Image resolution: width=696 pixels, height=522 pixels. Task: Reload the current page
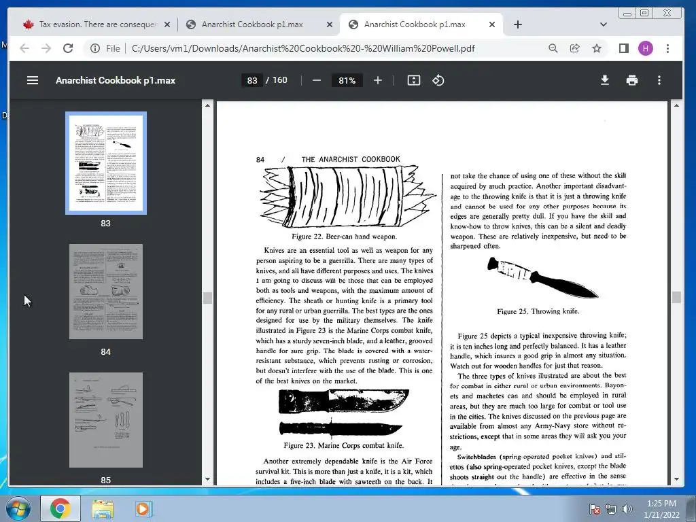68,48
